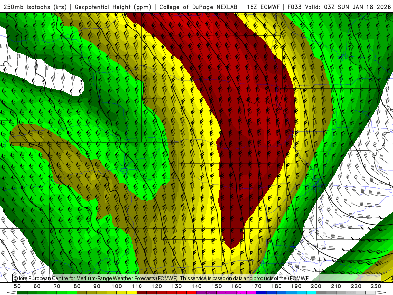Click the '230' legend value
The image size is (393, 295).
[376, 286]
